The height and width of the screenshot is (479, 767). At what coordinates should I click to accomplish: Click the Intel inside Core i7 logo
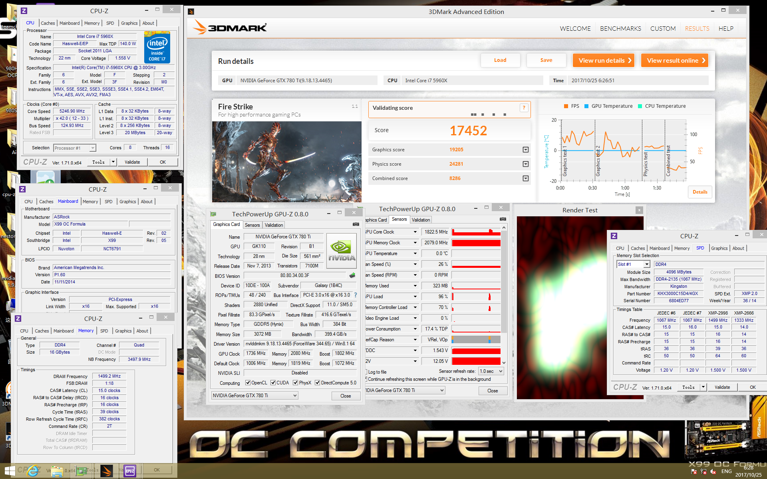click(x=157, y=48)
